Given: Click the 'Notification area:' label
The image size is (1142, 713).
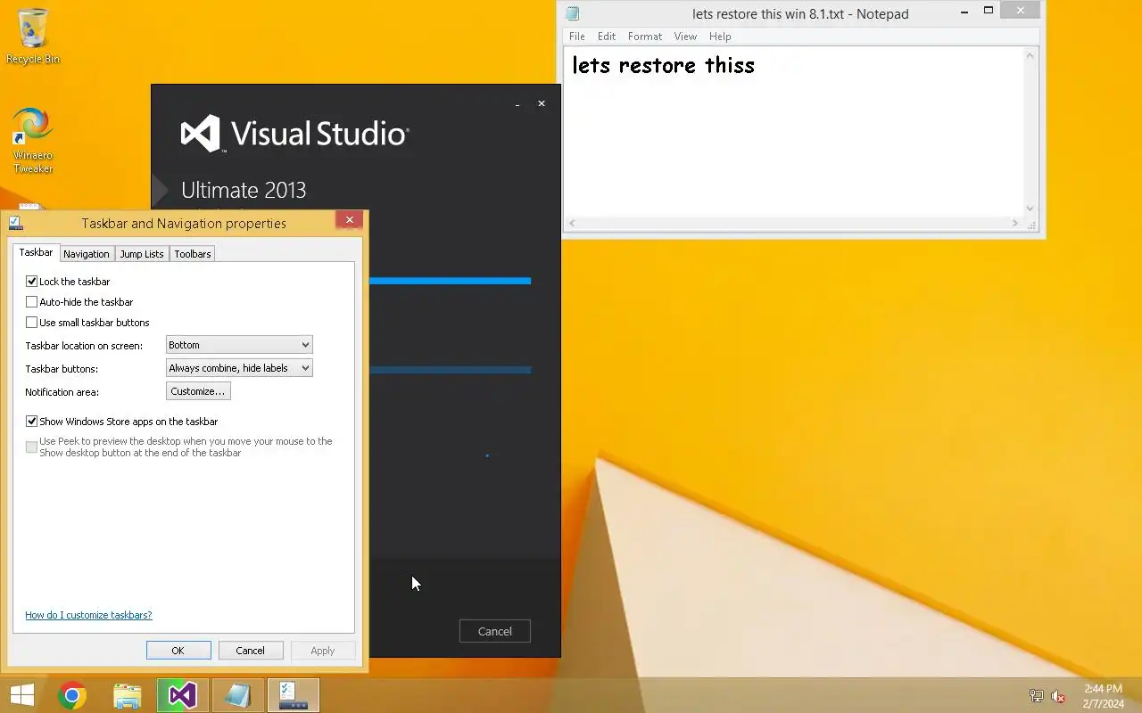Looking at the screenshot, I should [x=62, y=392].
